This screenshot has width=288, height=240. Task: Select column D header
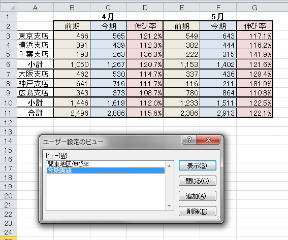click(145, 8)
